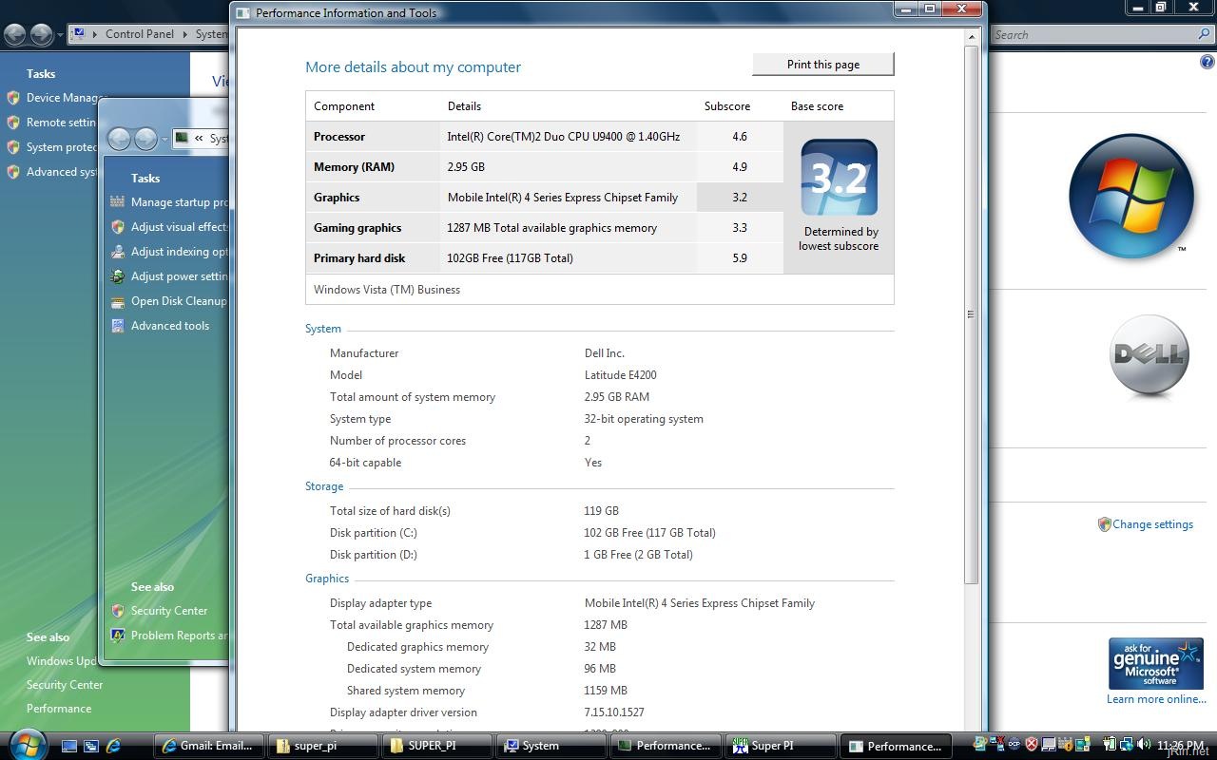Click Switch between windows quick launch icon

[91, 746]
